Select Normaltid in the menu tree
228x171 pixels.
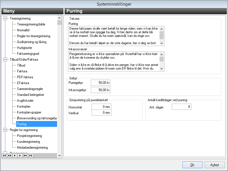click(x=23, y=30)
